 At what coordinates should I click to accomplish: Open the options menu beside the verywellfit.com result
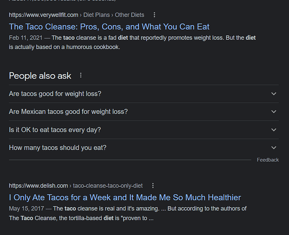pyautogui.click(x=154, y=15)
